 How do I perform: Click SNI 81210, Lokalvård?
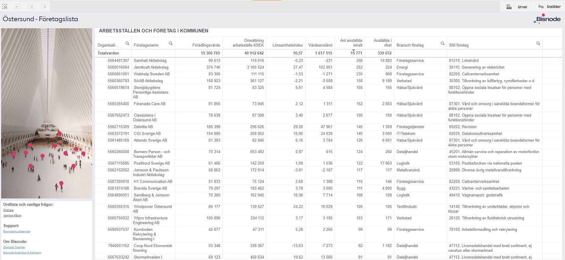coord(464,60)
